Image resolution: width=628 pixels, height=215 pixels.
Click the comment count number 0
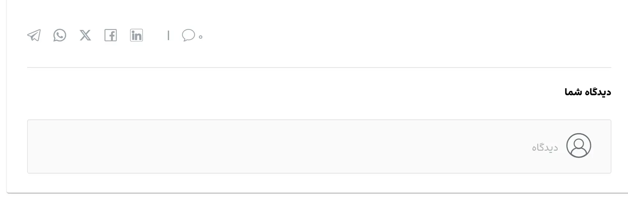pyautogui.click(x=201, y=37)
